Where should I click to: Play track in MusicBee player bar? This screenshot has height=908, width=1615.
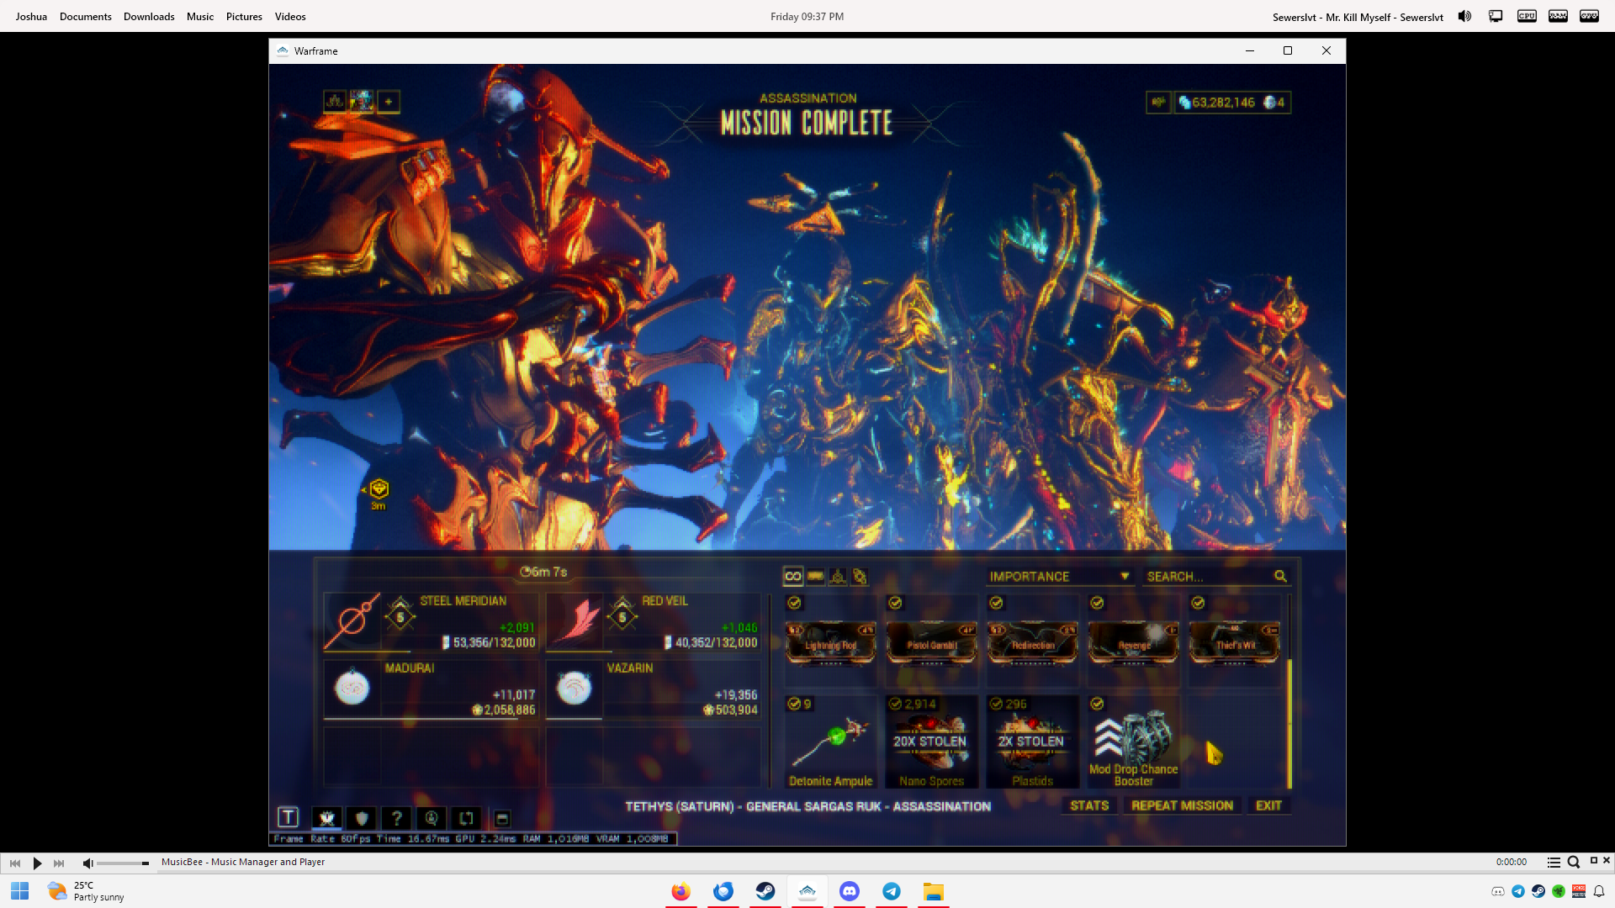coord(37,863)
